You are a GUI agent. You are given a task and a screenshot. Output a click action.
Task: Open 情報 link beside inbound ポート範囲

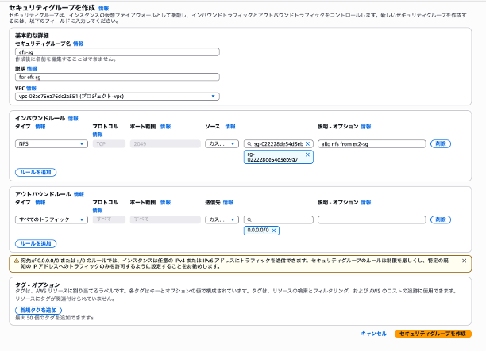(165, 126)
